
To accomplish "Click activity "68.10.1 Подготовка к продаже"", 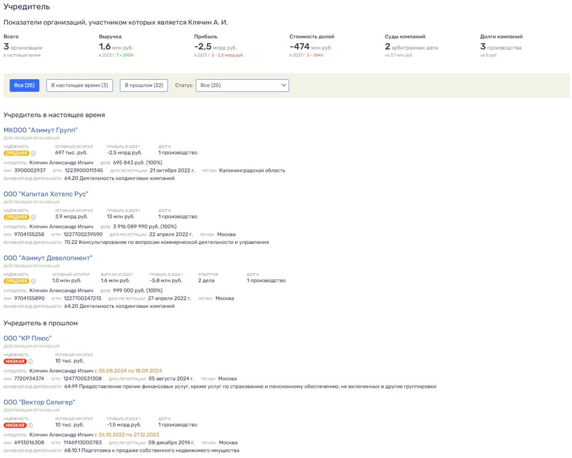I will coord(151,450).
